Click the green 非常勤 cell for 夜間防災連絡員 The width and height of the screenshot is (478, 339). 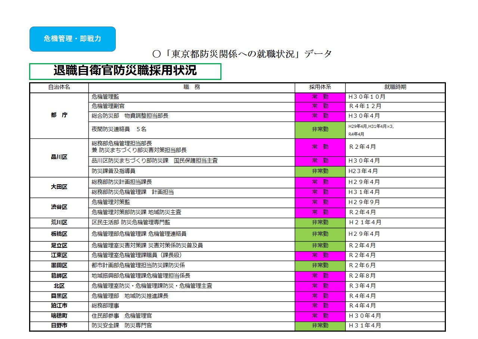(x=320, y=130)
